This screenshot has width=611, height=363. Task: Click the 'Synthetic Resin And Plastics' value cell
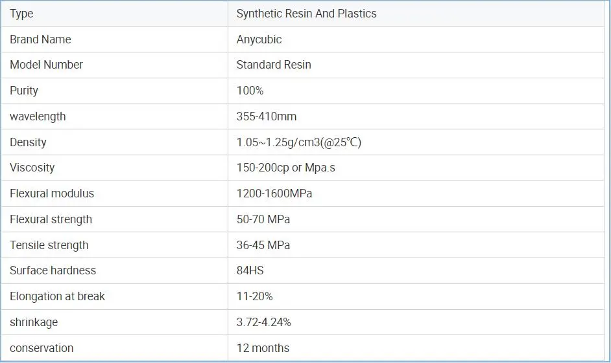tap(306, 14)
